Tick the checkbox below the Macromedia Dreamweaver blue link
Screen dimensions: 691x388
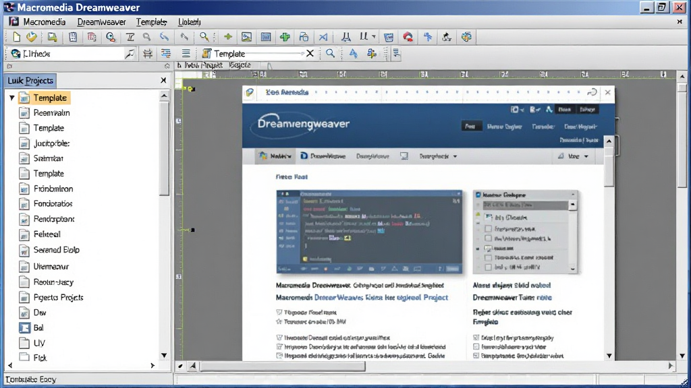click(279, 313)
